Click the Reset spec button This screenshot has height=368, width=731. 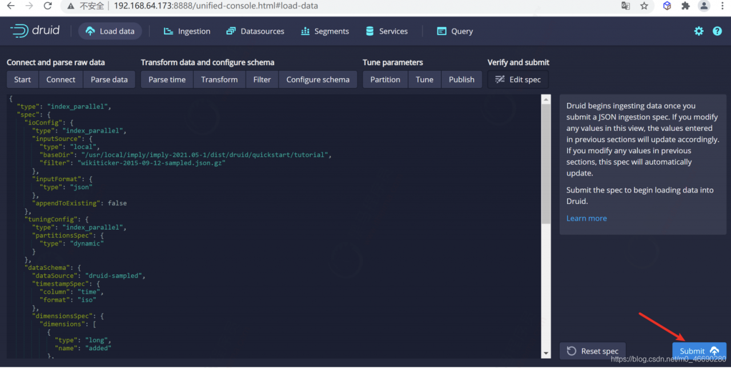(593, 351)
